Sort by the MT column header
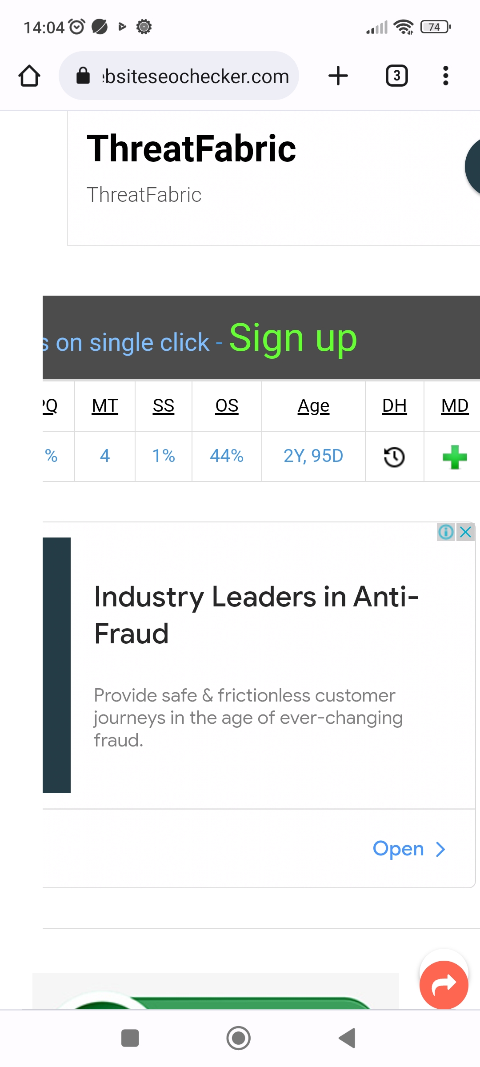Image resolution: width=480 pixels, height=1067 pixels. pos(105,405)
